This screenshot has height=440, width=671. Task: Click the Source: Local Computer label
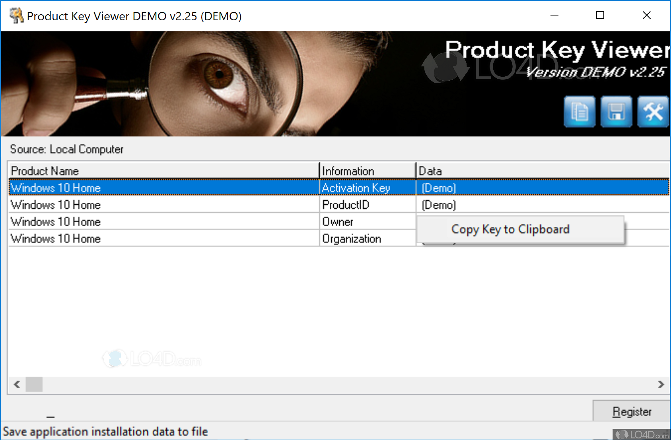(x=67, y=149)
